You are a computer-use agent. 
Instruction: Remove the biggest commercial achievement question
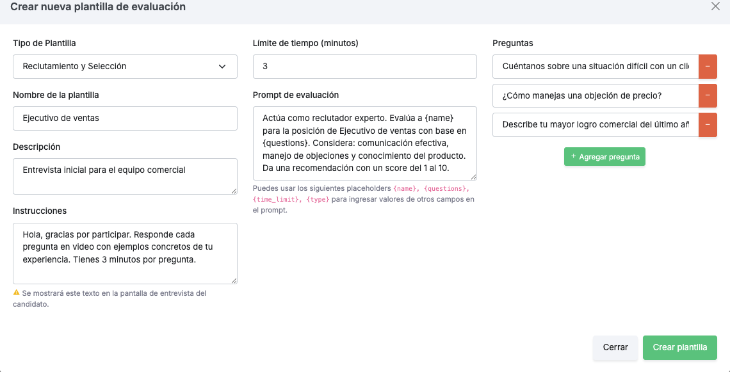(x=708, y=125)
